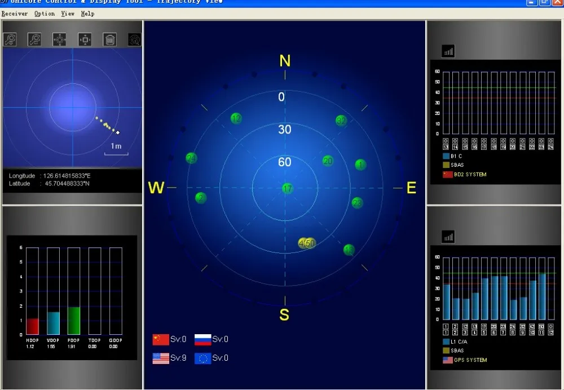Select satellite 13 in the southeast sky plot
564x390 pixels.
[x=349, y=250]
